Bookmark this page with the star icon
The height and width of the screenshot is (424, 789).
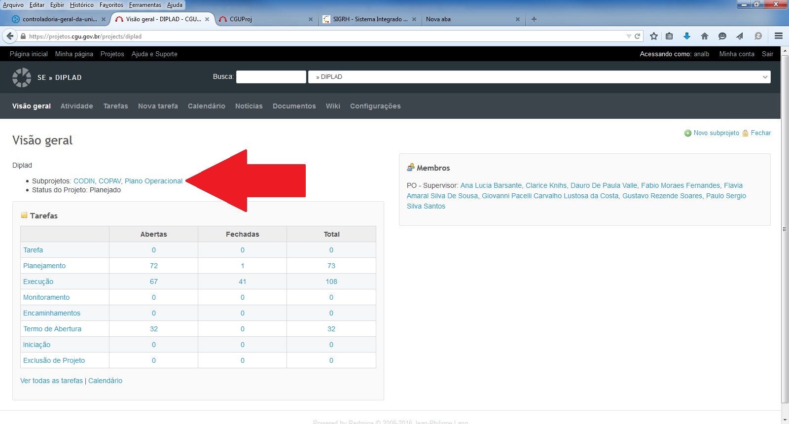point(654,36)
